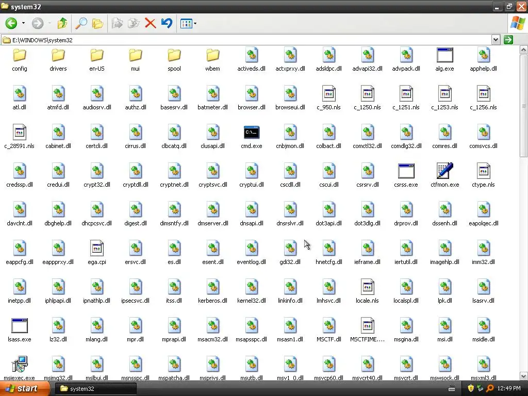Click the mswsock.dll file name
Viewport: 528px width, 396px height.
(445, 378)
